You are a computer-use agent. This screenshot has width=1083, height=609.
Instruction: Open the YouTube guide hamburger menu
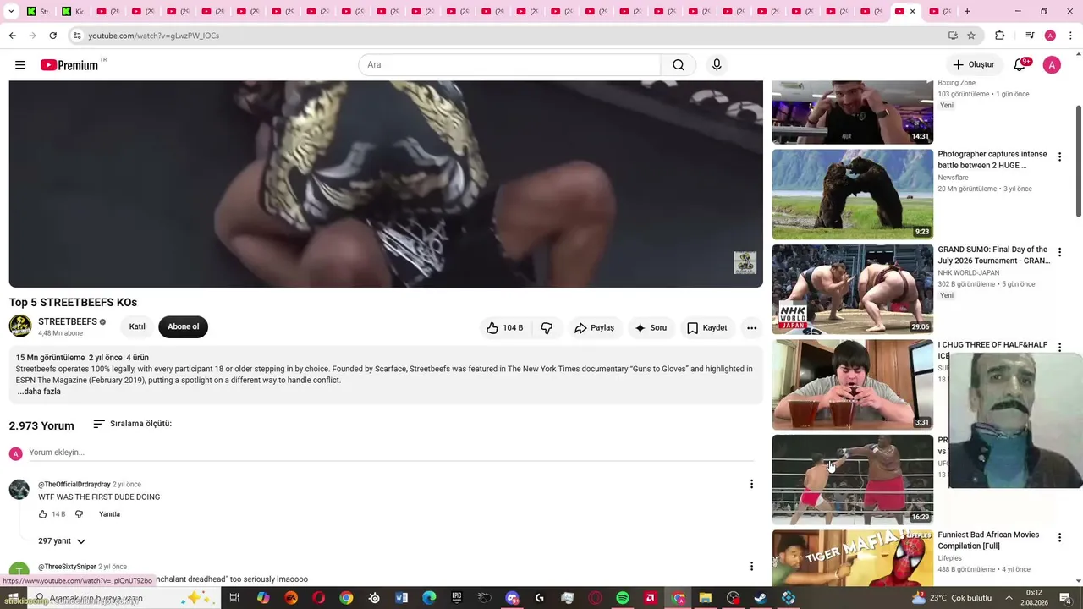pyautogui.click(x=20, y=65)
